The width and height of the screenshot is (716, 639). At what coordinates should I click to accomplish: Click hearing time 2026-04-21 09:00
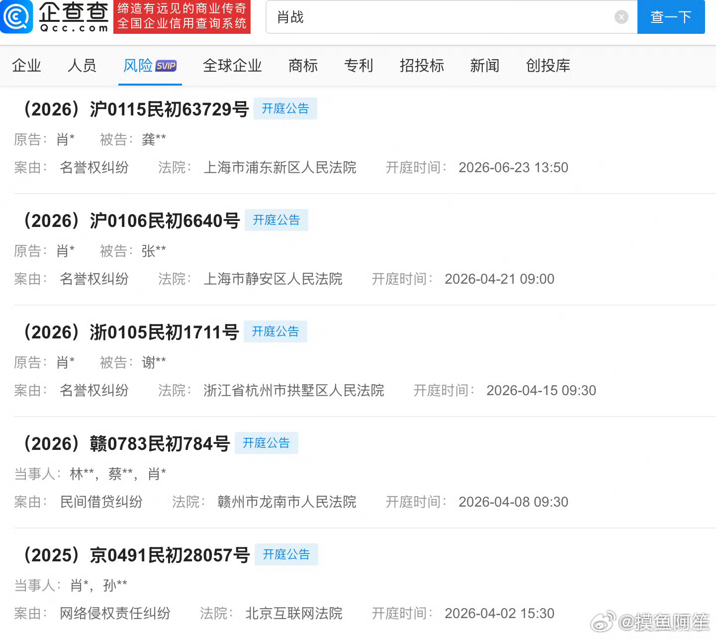[499, 279]
